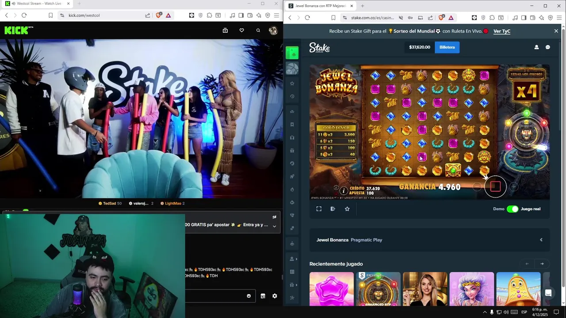The height and width of the screenshot is (318, 566).
Task: Click the Kick heart following icon
Action: (x=241, y=30)
